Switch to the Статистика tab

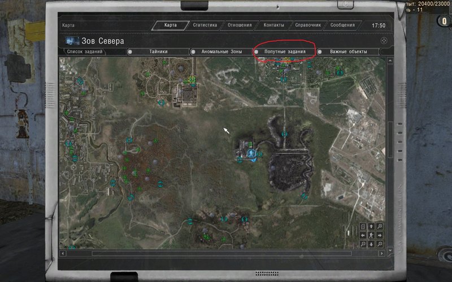[204, 25]
